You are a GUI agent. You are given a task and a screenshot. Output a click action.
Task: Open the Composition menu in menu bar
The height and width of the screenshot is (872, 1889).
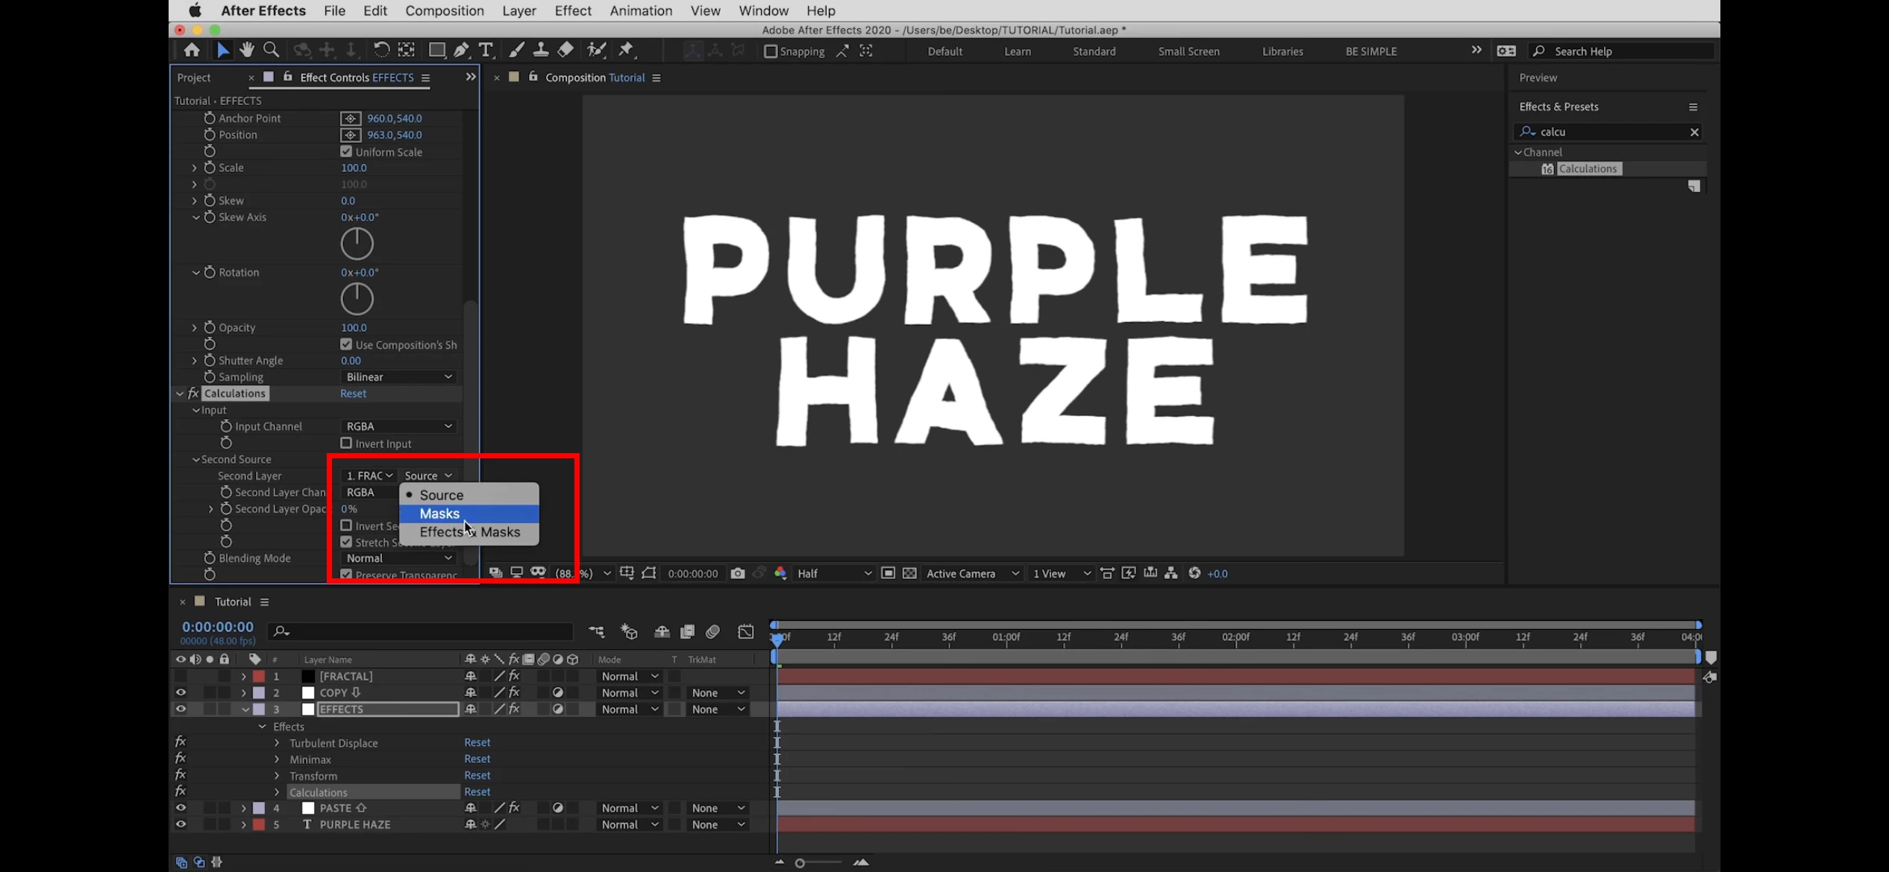pyautogui.click(x=445, y=10)
